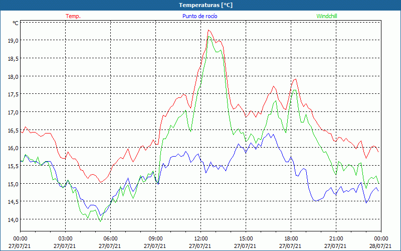401x251 pixels.
Task: Click the red temperature peak above 19,0
Action: 209,30
